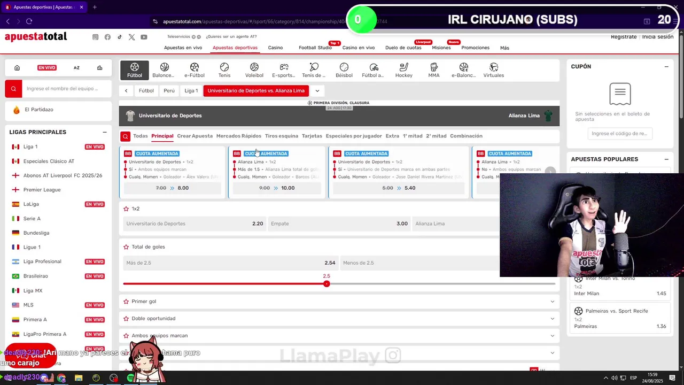Open match dropdown next to Universitario vs. Alianza Lima
The width and height of the screenshot is (684, 385).
(317, 91)
